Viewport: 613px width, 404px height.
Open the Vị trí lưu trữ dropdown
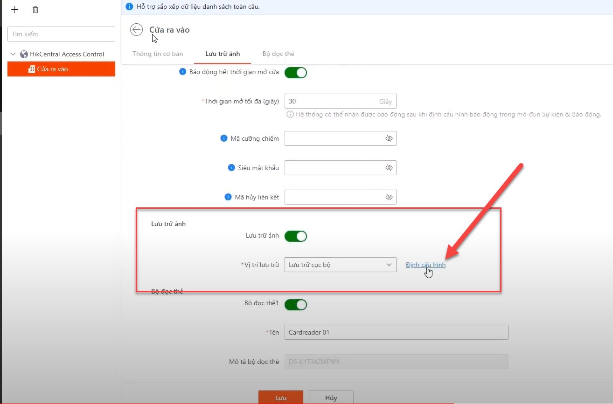(340, 265)
